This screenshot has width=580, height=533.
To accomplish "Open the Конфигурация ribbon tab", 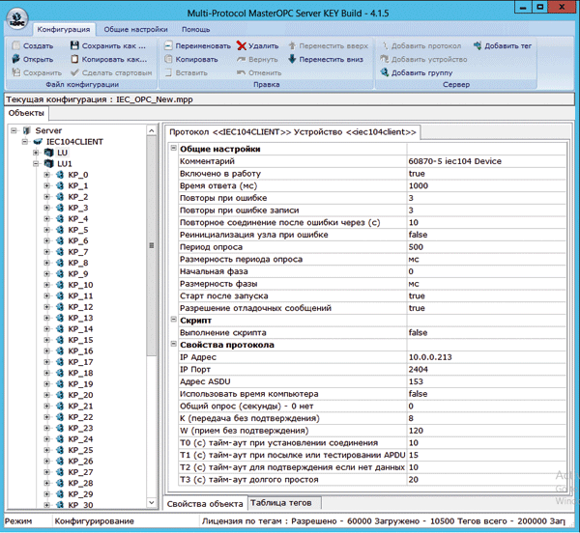I will click(x=64, y=29).
